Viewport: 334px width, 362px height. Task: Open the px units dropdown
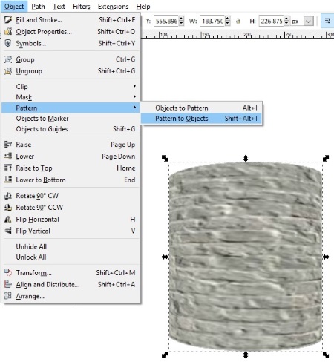click(308, 21)
